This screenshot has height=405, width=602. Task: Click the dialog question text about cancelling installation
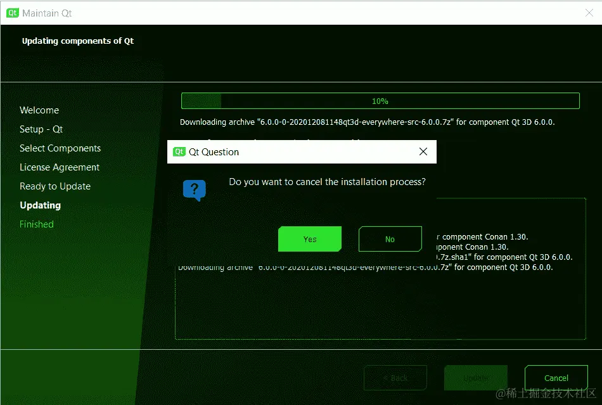click(x=327, y=181)
